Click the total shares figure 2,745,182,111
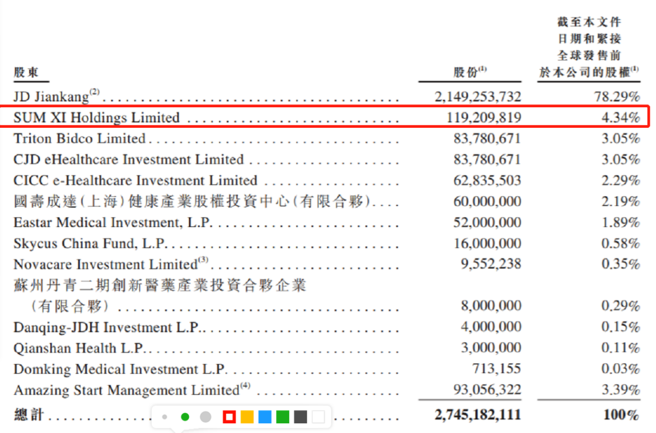 coord(477,414)
